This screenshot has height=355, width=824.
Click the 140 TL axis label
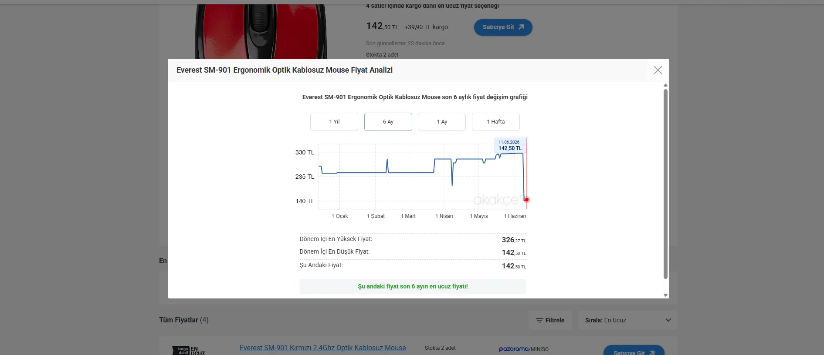click(305, 201)
